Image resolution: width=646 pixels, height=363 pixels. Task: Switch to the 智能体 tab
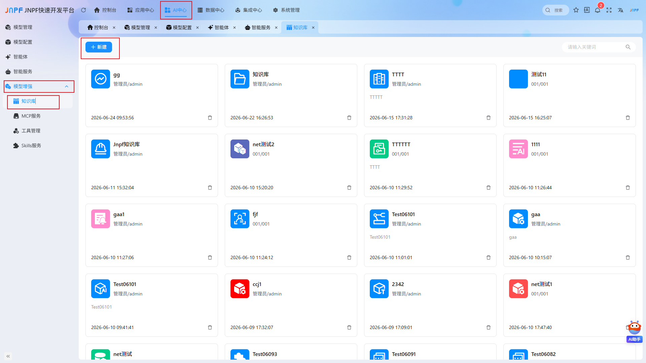[x=218, y=28]
